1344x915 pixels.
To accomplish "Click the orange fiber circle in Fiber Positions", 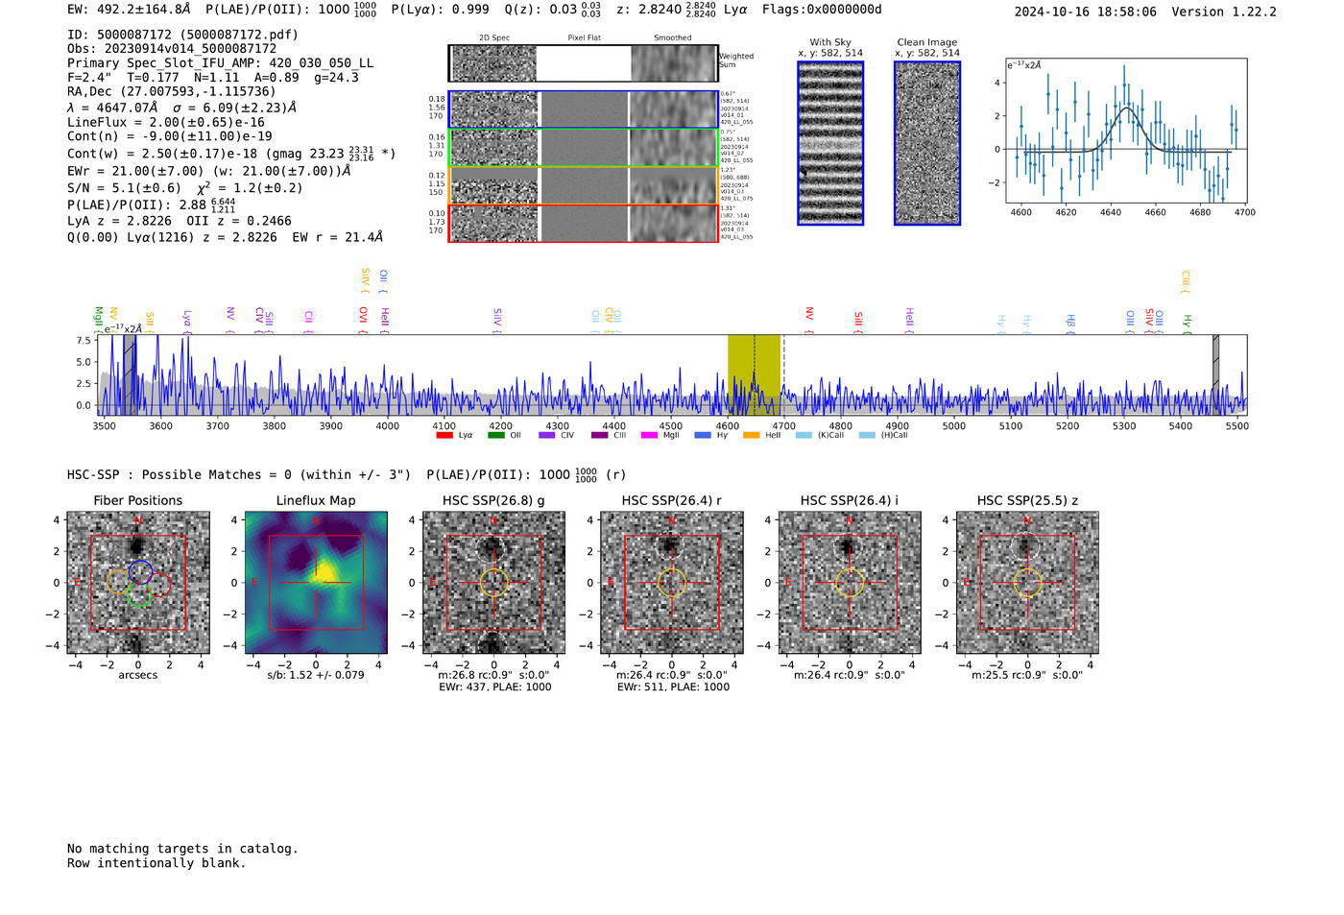I will pos(118,581).
